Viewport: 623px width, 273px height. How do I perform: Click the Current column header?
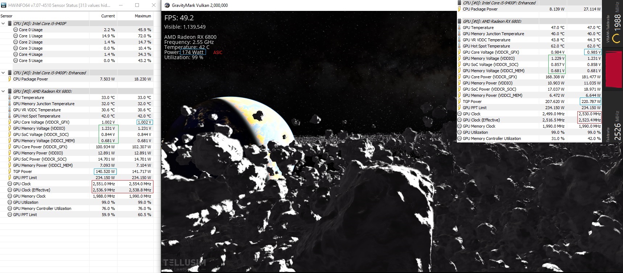pyautogui.click(x=103, y=16)
